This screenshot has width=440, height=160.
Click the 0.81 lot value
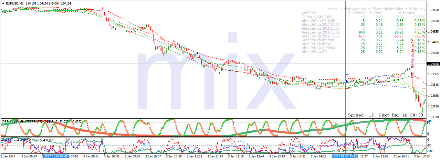(x=379, y=36)
